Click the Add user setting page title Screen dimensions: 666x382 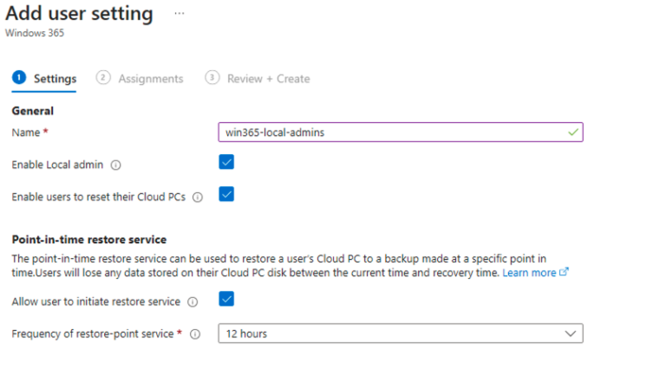click(79, 13)
